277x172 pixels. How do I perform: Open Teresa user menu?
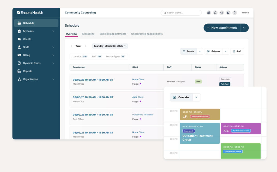tap(245, 13)
